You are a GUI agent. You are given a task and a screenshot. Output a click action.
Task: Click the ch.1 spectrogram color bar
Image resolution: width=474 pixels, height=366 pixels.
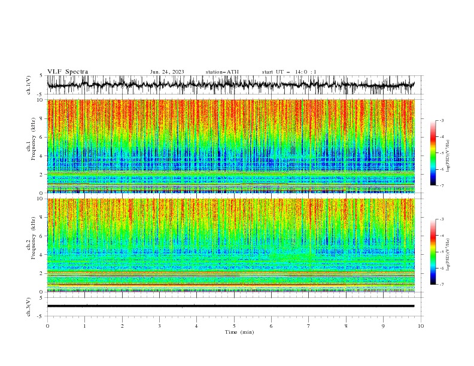click(433, 153)
